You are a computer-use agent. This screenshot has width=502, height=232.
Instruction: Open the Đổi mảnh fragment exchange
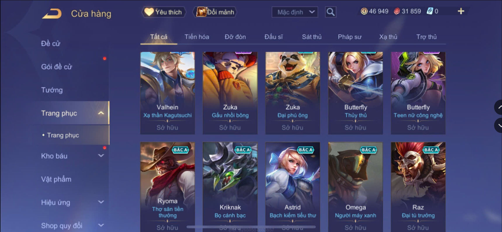215,12
